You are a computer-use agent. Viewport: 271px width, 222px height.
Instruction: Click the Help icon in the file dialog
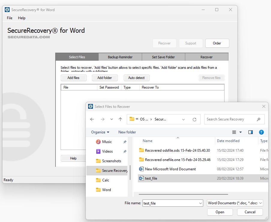coord(261,132)
